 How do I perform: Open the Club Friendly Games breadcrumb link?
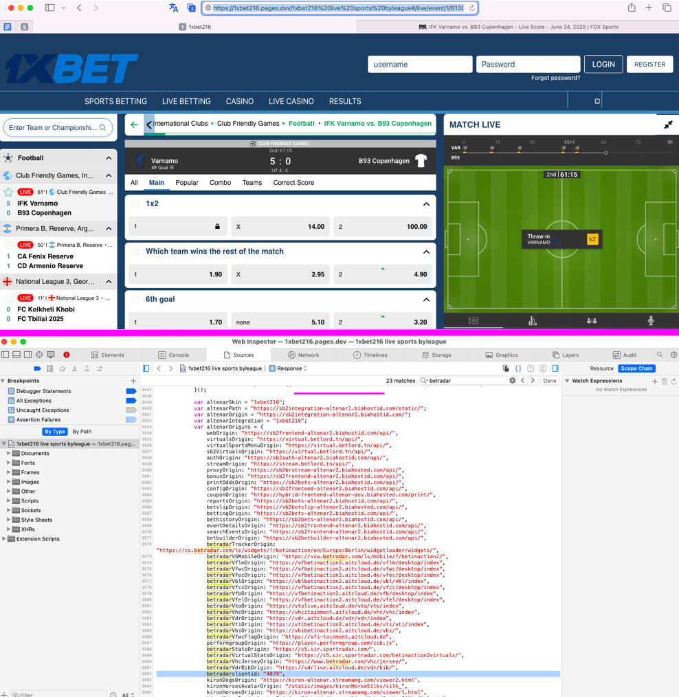pos(248,124)
